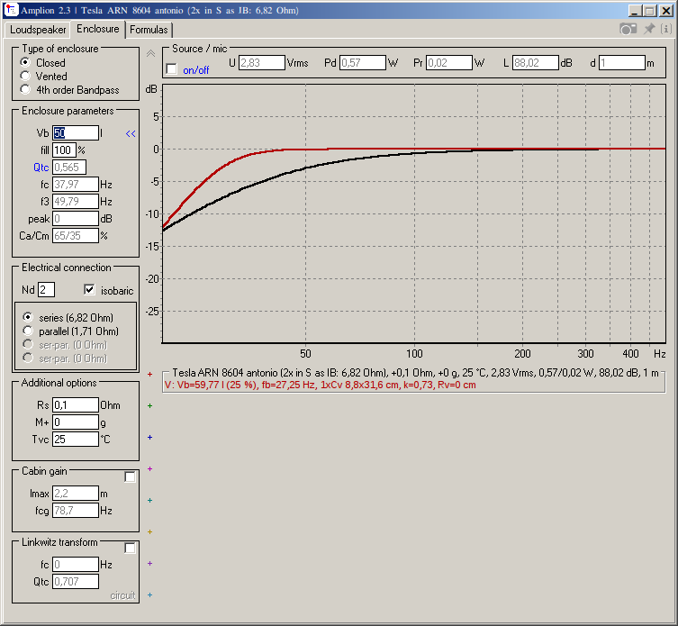The width and height of the screenshot is (678, 626).
Task: Click the light blue plus near circuit
Action: point(150,594)
